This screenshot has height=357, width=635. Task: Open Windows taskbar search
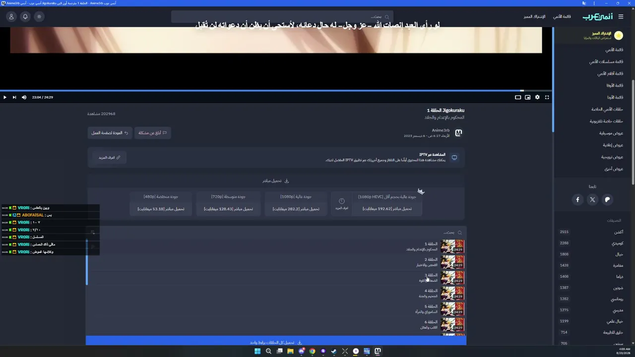[268, 351]
